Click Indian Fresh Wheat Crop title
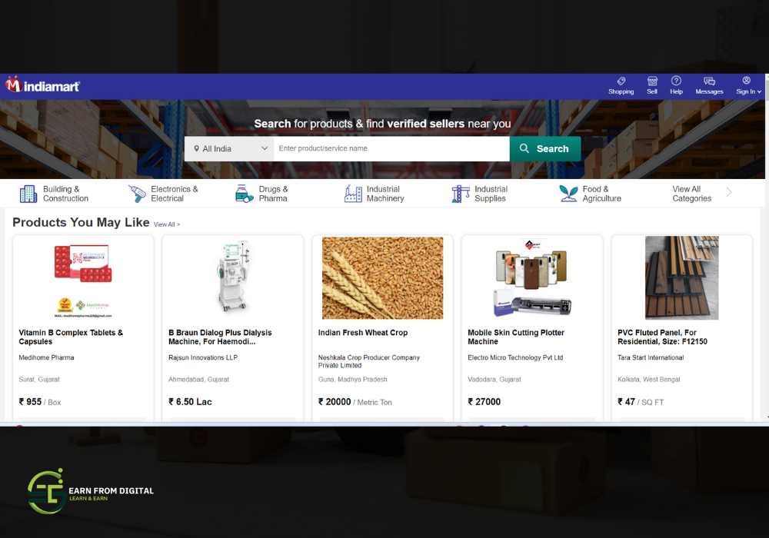The height and width of the screenshot is (538, 769). [x=363, y=333]
